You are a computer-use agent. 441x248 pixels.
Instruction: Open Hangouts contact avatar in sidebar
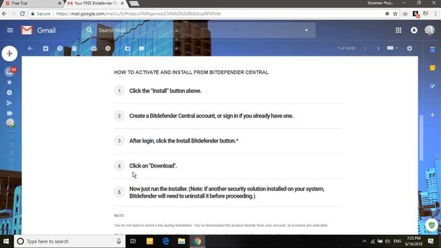[10, 123]
